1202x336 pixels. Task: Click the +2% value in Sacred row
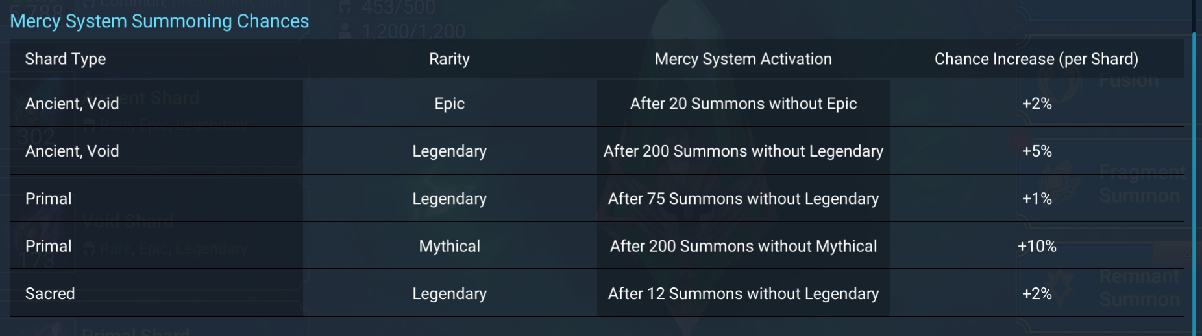(x=1036, y=294)
